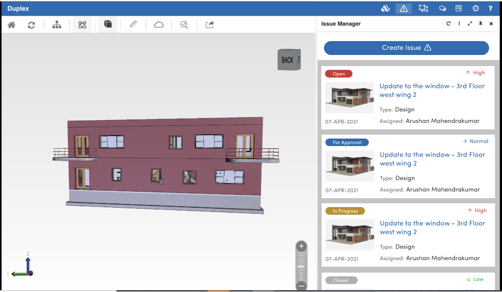Open the For Approval issue title link
Image resolution: width=502 pixels, height=292 pixels.
[432, 159]
